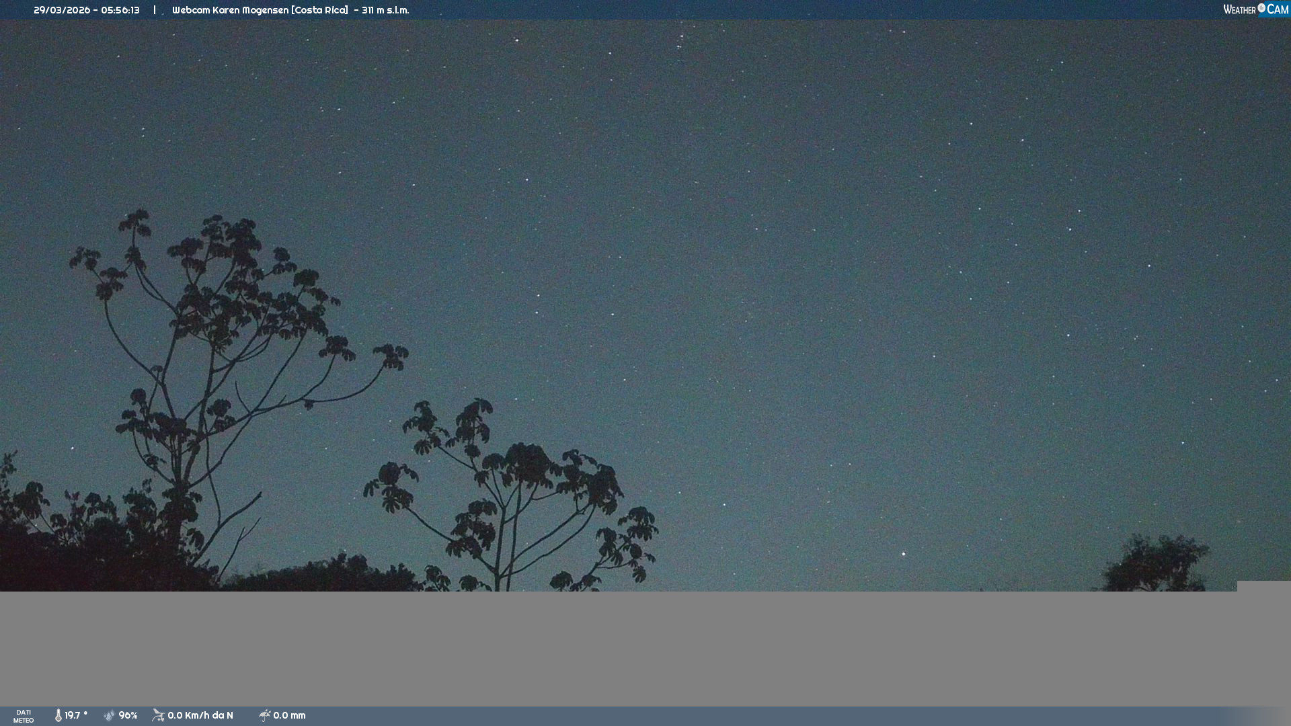Click the 19.7° temperature reading

point(76,716)
